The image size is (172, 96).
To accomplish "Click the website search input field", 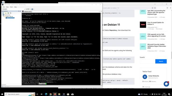I will [x=148, y=61].
